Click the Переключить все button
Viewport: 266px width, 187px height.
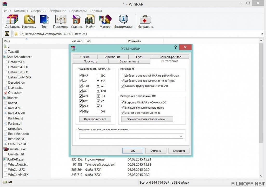click(x=95, y=119)
